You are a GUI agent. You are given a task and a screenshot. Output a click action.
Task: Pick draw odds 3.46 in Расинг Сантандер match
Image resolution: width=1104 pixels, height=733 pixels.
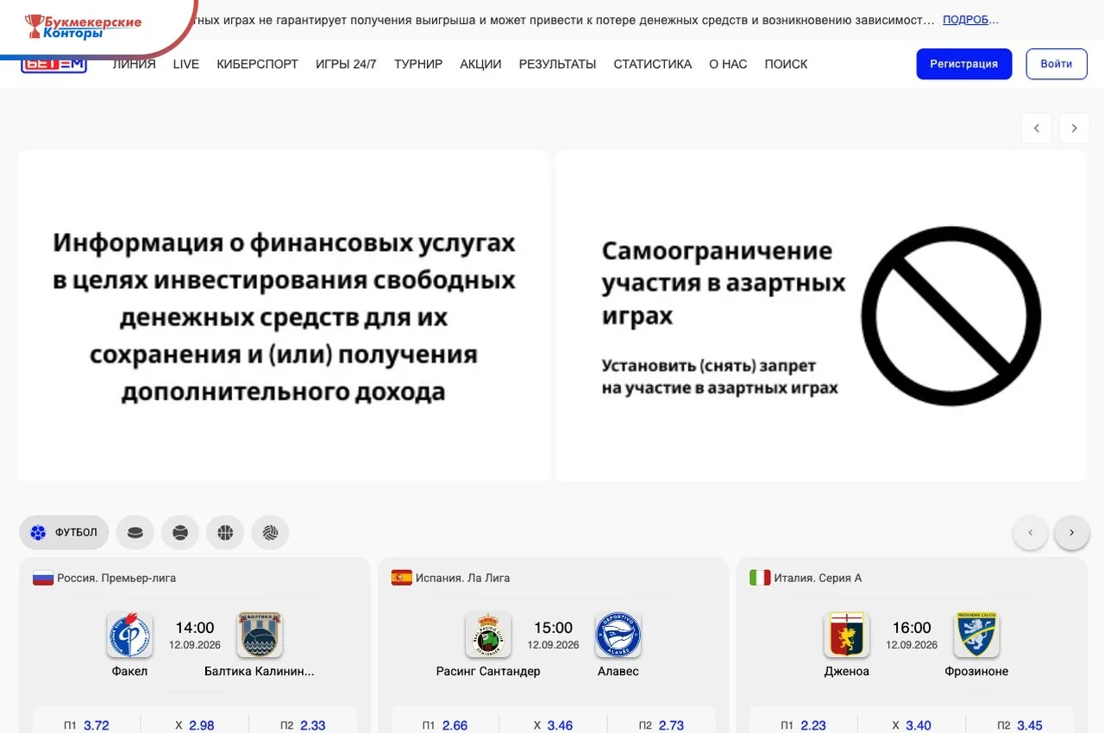553,724
